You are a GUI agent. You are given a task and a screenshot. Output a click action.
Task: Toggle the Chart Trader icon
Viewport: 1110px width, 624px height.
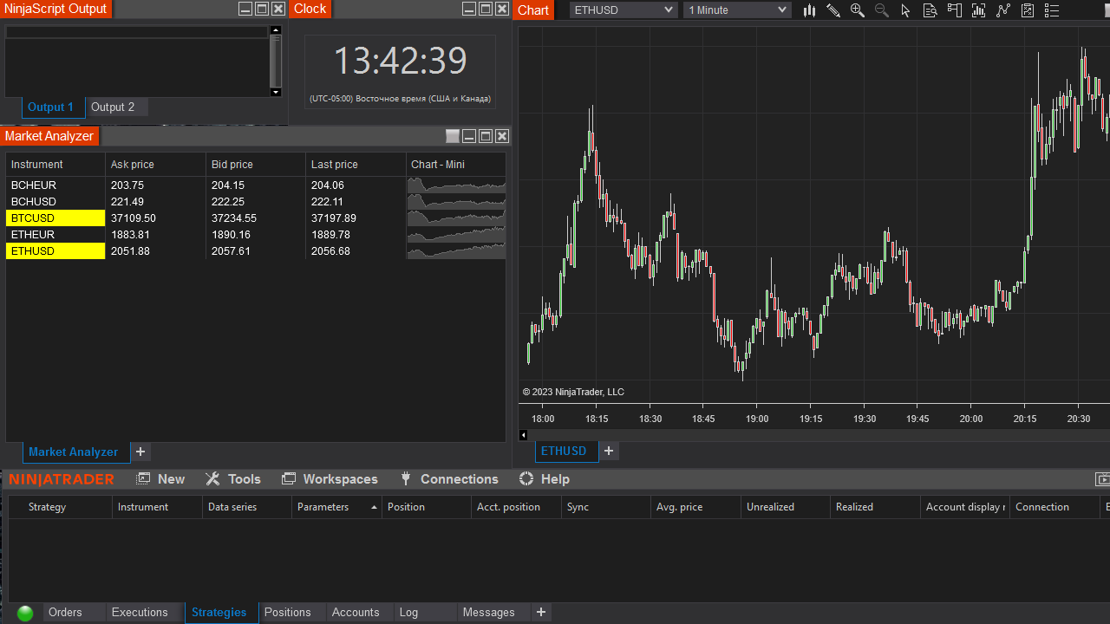pyautogui.click(x=955, y=10)
